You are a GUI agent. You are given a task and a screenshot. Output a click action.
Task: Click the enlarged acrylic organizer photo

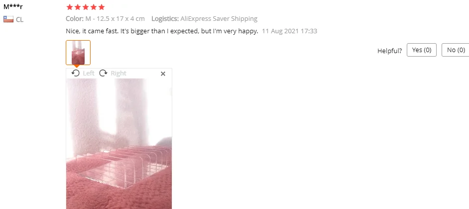coord(119,143)
